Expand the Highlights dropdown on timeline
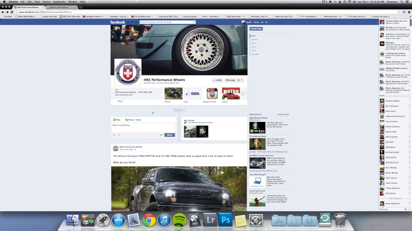The width and height of the screenshot is (412, 231). click(179, 110)
